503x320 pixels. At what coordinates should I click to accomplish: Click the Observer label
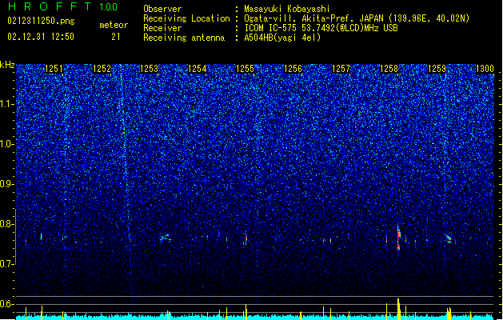[162, 9]
